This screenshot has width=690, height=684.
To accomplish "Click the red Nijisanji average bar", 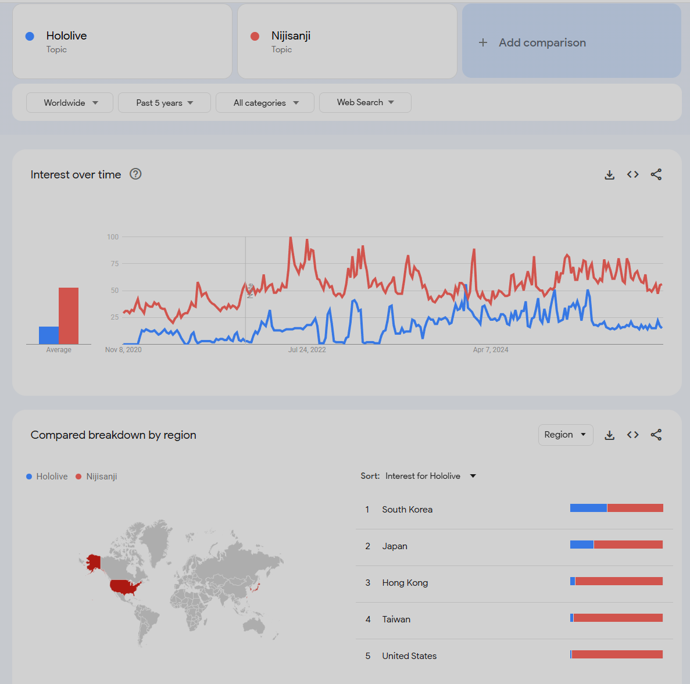I will coord(69,316).
